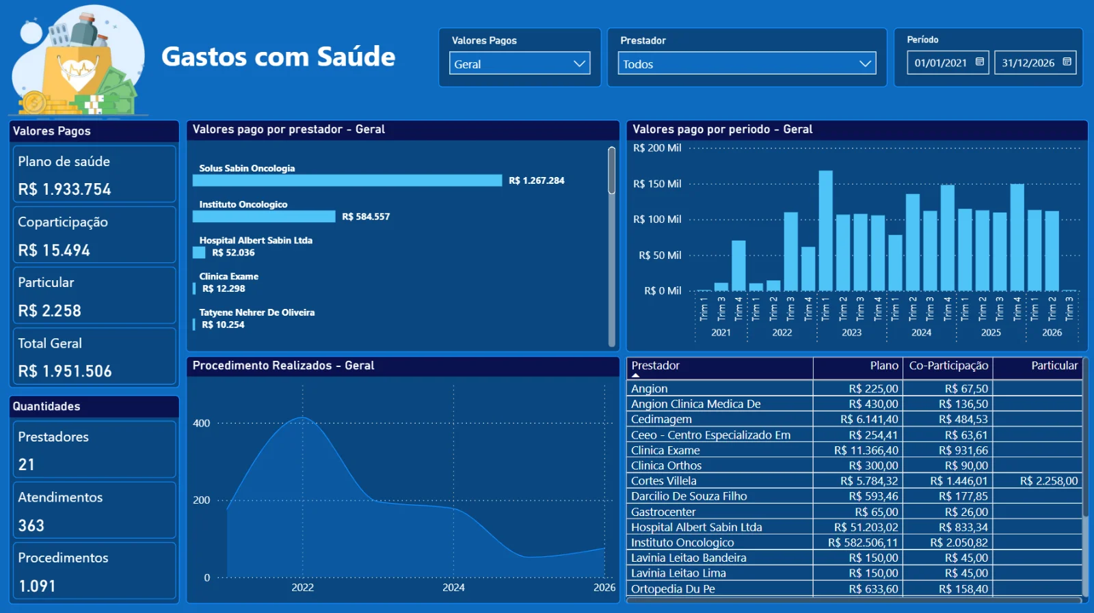This screenshot has width=1094, height=613.
Task: Click the start date field 01/01/2021
Action: 948,62
